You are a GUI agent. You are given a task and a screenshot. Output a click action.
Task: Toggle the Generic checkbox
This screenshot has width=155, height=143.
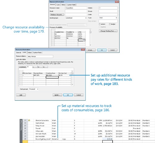[100, 24]
